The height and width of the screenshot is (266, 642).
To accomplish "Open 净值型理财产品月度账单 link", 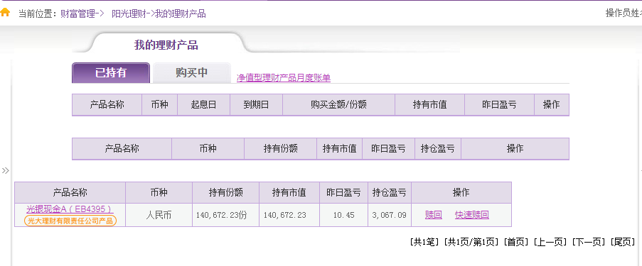I will [284, 77].
